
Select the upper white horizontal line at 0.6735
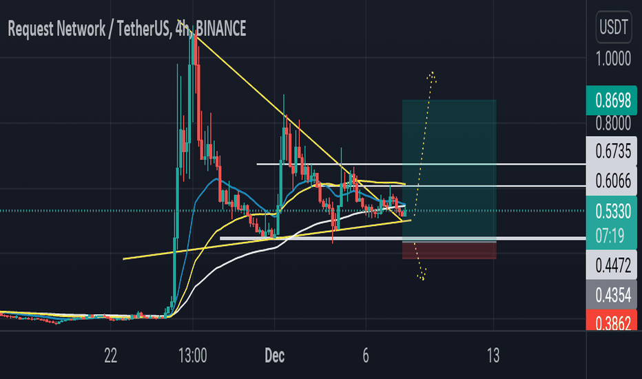pos(422,164)
